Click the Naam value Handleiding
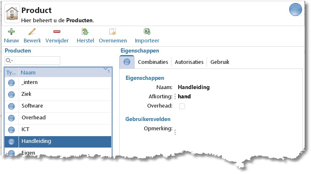This screenshot has width=311, height=174. click(x=193, y=87)
